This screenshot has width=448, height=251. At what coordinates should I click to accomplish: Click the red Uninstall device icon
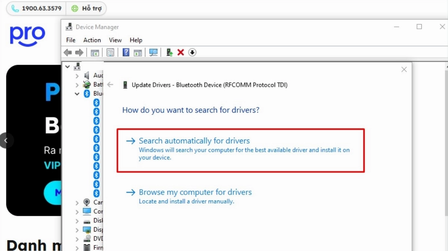click(181, 52)
